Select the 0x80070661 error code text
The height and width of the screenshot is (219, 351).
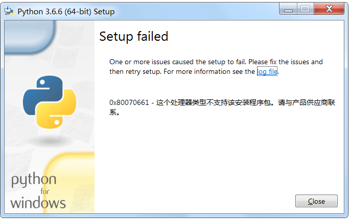(x=129, y=102)
